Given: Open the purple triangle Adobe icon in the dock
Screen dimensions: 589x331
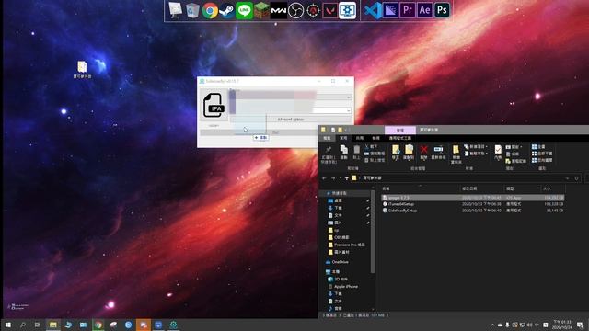Looking at the screenshot, I should click(390, 10).
